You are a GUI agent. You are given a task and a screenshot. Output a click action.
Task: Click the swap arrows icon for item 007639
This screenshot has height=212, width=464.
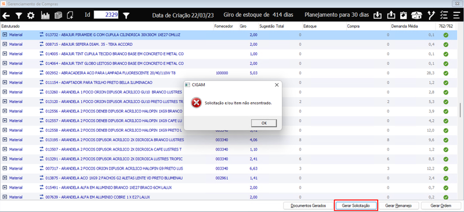41,197
